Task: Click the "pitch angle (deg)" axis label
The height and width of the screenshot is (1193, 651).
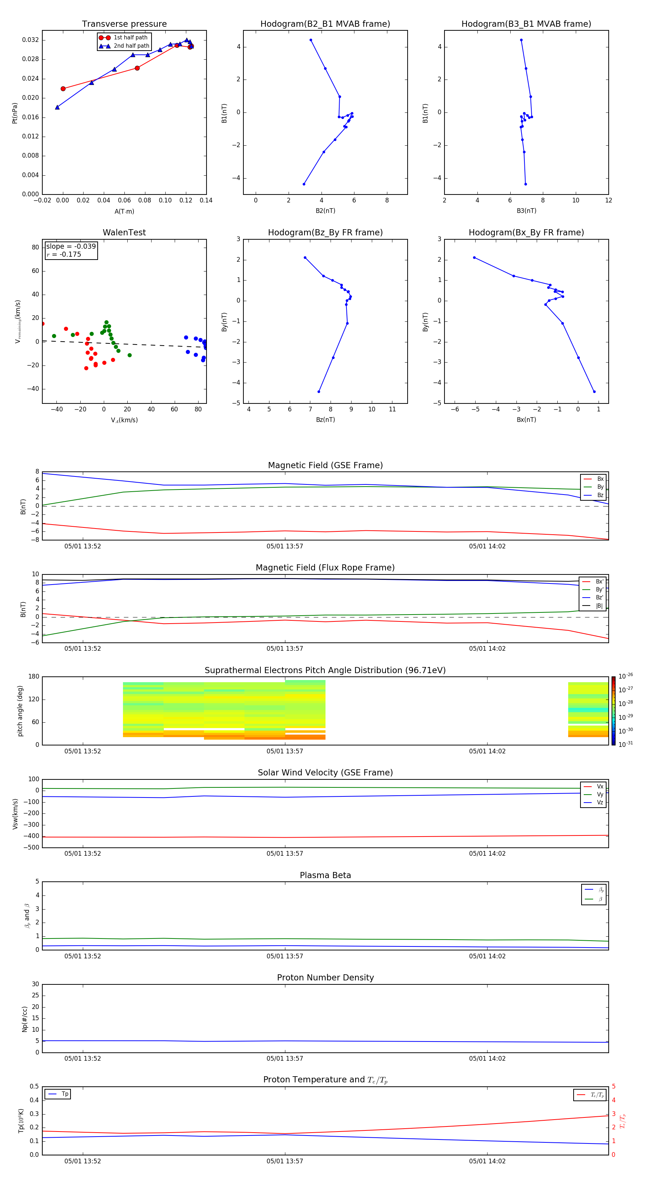Action: point(20,711)
